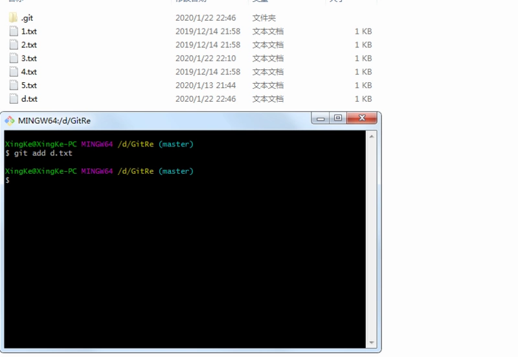This screenshot has height=357, width=518.
Task: Close the MINGW64 terminal window
Action: tap(362, 119)
